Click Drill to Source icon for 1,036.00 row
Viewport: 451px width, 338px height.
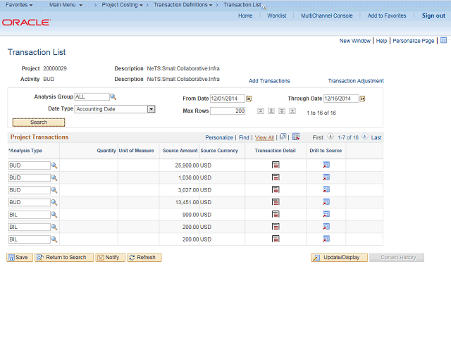coord(326,177)
